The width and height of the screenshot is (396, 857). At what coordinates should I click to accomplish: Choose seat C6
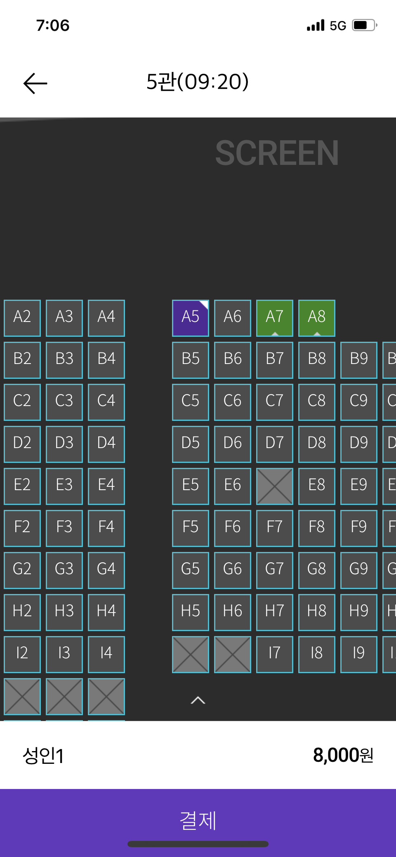coord(233,402)
